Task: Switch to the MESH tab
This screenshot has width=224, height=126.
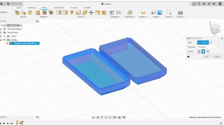Action: (x=44, y=8)
